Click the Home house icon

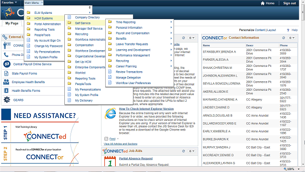click(x=263, y=3)
